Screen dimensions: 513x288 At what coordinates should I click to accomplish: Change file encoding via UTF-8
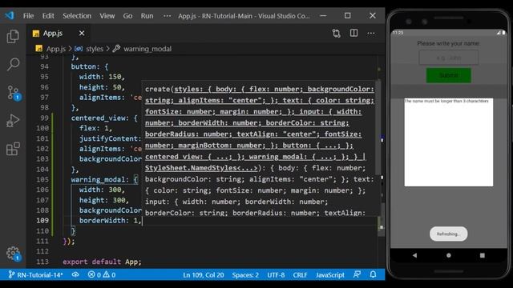point(276,275)
